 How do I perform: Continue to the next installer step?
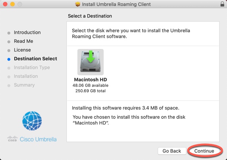tap(204, 151)
